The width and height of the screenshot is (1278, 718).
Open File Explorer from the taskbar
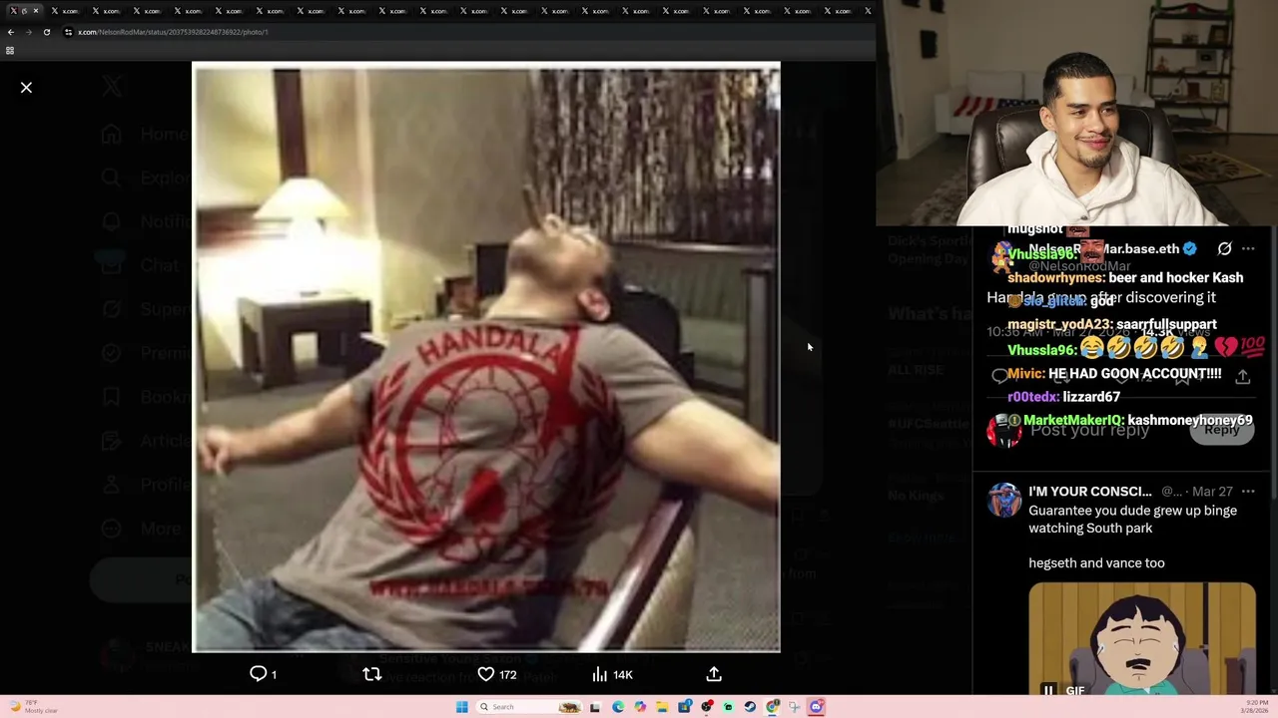pyautogui.click(x=662, y=707)
